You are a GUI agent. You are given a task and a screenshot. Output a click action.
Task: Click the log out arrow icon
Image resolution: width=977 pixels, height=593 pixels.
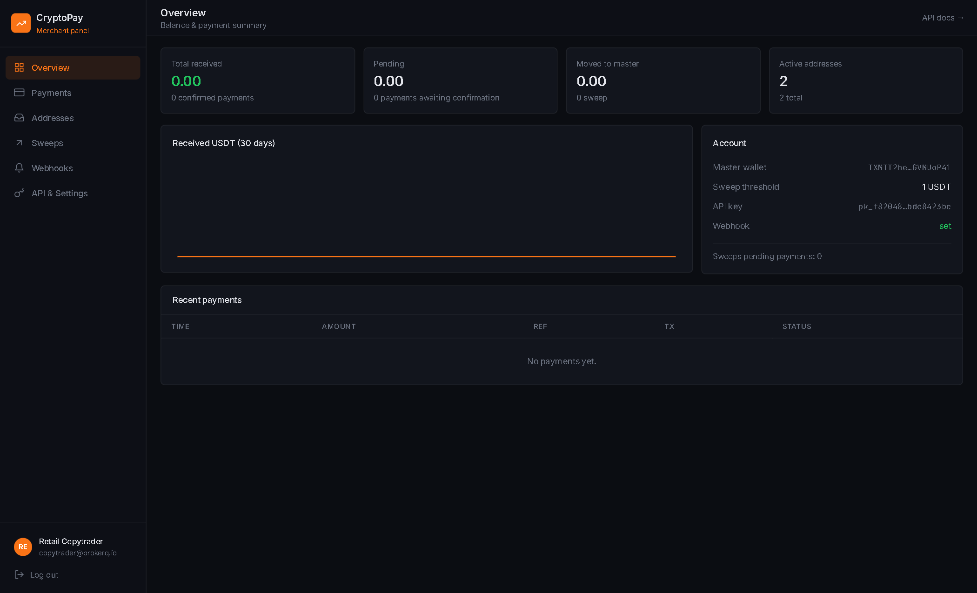tap(19, 575)
